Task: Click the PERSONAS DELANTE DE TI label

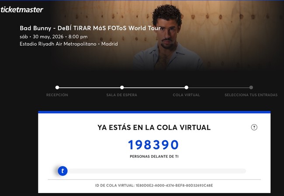Action: click(154, 156)
